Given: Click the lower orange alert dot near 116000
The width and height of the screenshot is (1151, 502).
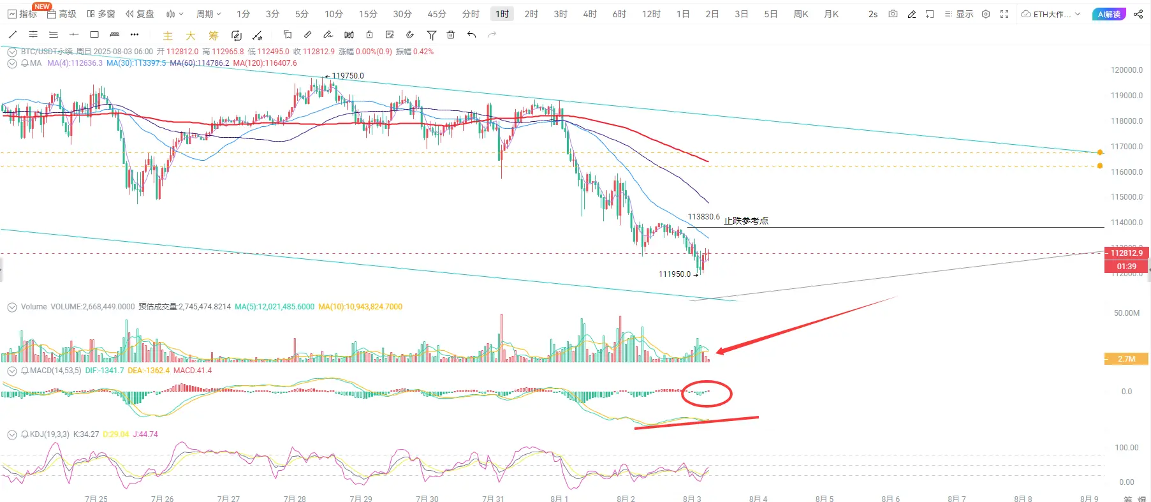Looking at the screenshot, I should pos(1100,166).
